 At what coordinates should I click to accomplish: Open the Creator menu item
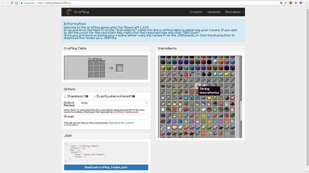coord(196,12)
